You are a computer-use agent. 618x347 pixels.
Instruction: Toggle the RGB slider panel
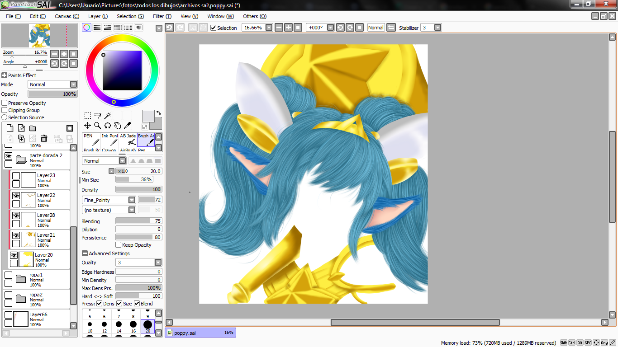[x=97, y=28]
